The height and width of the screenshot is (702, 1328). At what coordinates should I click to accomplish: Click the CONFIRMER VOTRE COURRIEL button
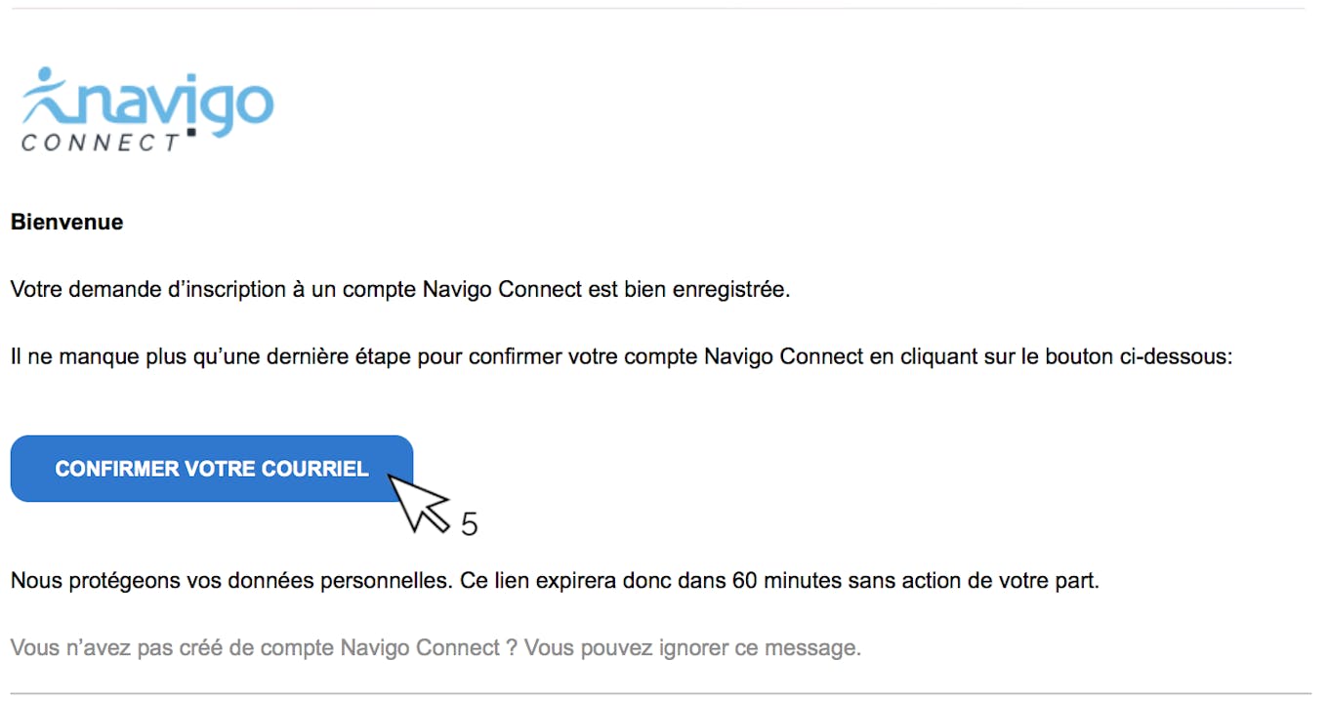tap(212, 469)
